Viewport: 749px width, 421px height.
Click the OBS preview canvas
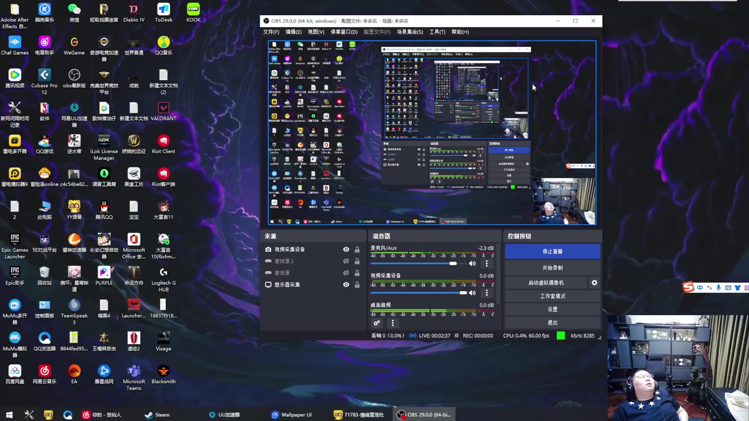pos(432,133)
